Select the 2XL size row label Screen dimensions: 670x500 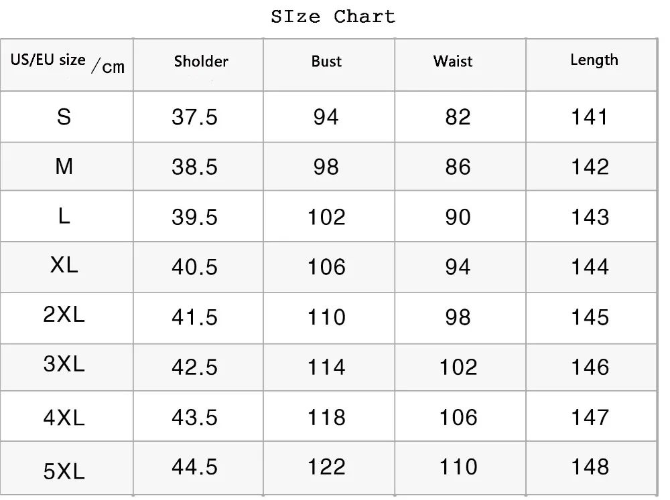[64, 315]
